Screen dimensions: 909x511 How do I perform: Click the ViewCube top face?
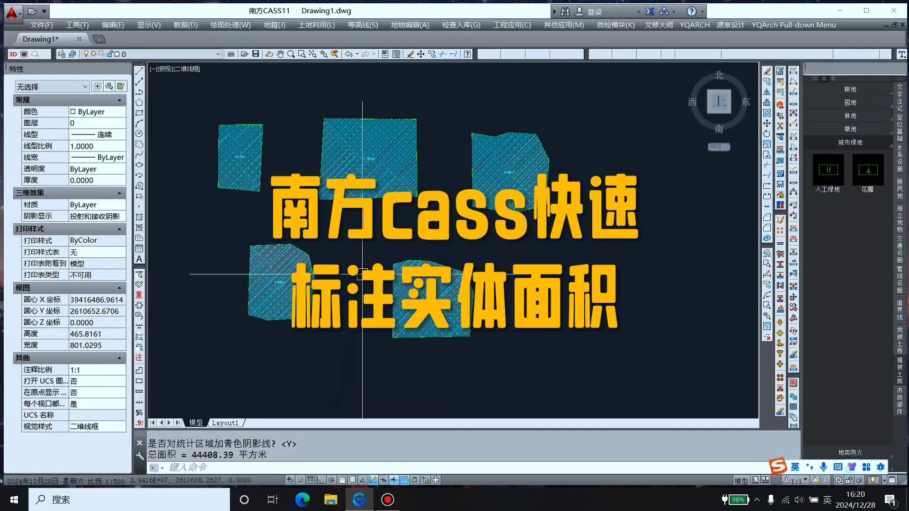pyautogui.click(x=719, y=101)
